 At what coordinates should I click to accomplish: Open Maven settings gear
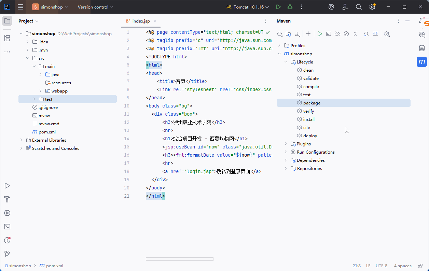pyautogui.click(x=387, y=34)
